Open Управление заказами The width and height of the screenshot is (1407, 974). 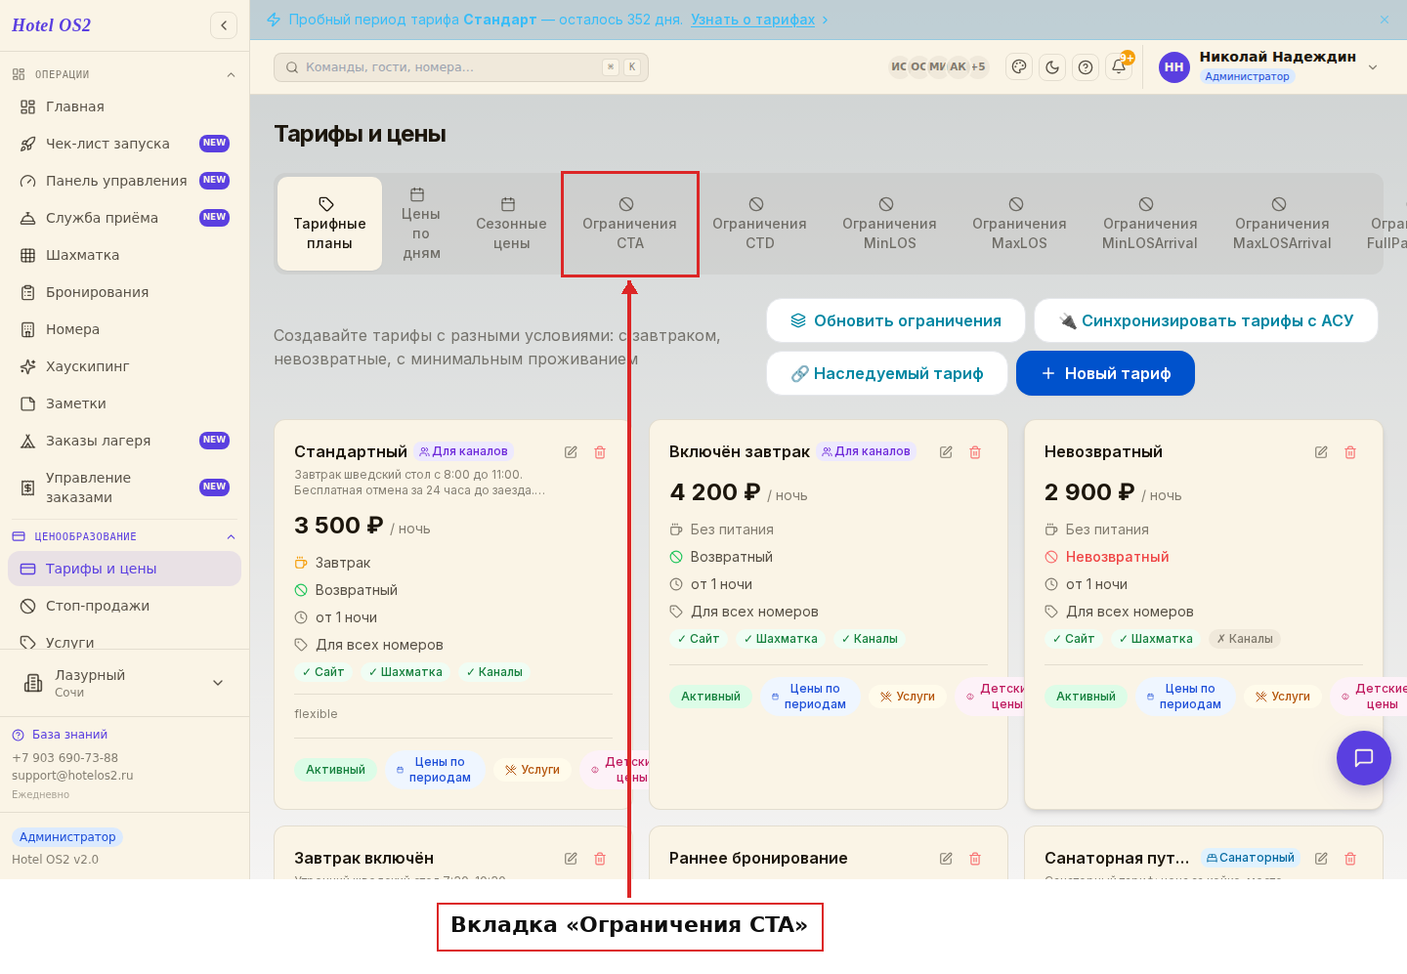point(124,487)
